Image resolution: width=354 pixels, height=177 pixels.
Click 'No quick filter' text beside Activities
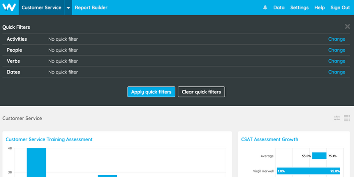63,39
